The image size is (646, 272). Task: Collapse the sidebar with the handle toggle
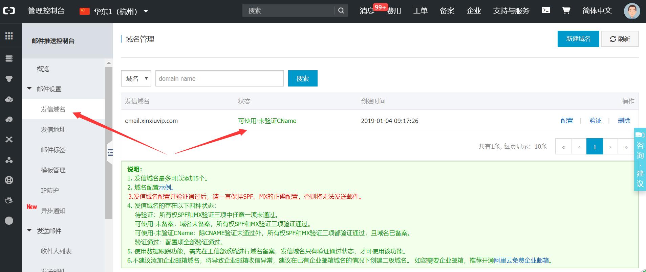(x=110, y=152)
